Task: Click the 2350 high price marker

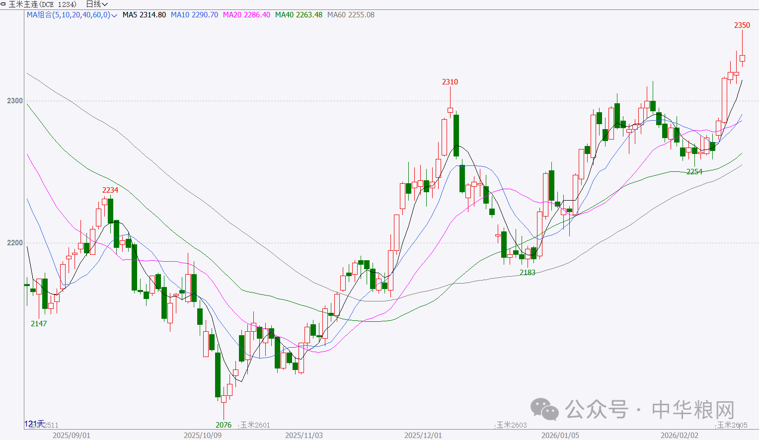Action: coord(742,25)
